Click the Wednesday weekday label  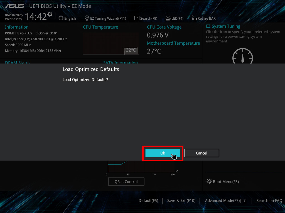point(13,19)
